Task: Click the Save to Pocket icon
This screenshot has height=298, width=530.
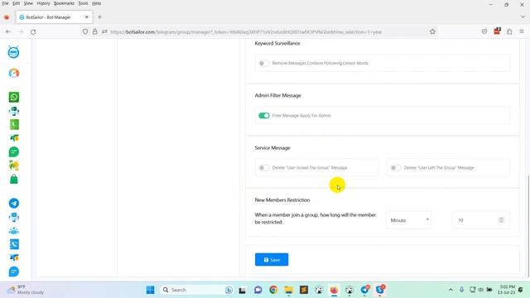Action: 484,31
